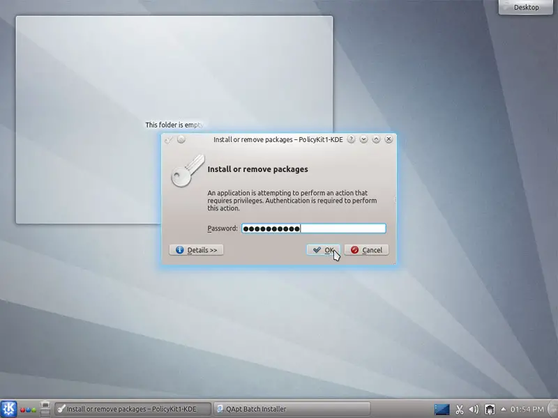Click the Desktop toolbox button
The width and height of the screenshot is (558, 418).
click(x=526, y=7)
